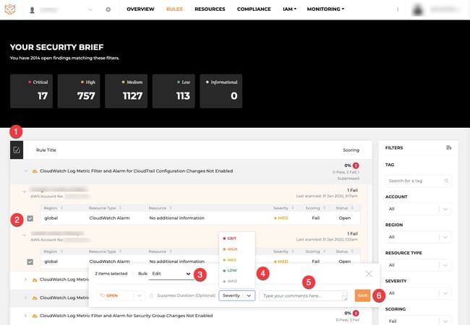The width and height of the screenshot is (470, 325).
Task: Open the account selector dropdown in header
Action: click(x=90, y=10)
